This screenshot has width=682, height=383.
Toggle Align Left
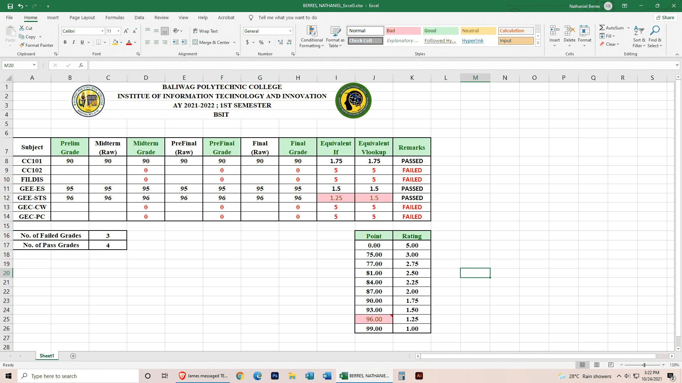click(148, 42)
